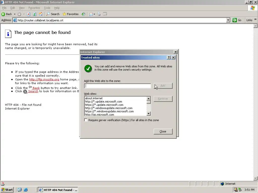The width and height of the screenshot is (258, 193).
Task: Click the info icon beside page heading
Action: pyautogui.click(x=8, y=34)
